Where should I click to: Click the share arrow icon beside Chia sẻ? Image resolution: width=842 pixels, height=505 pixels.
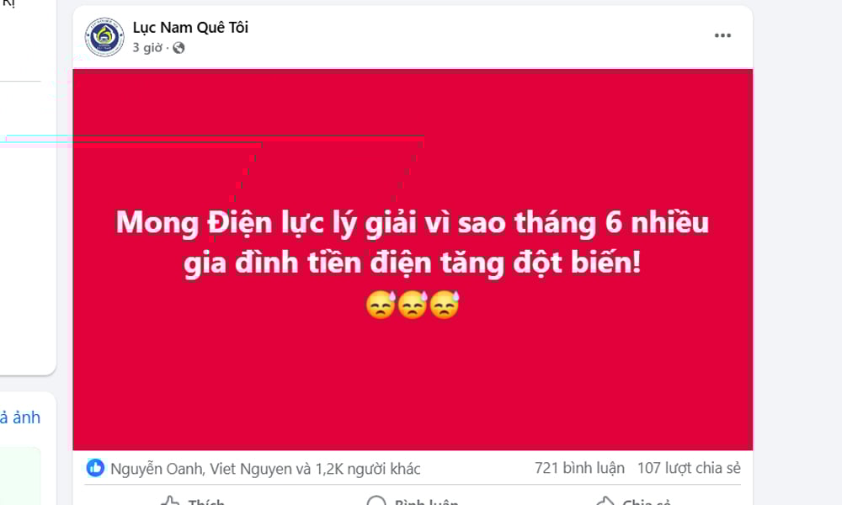tap(605, 502)
